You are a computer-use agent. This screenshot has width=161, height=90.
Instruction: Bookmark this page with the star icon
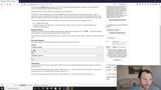pyautogui.click(x=125, y=4)
